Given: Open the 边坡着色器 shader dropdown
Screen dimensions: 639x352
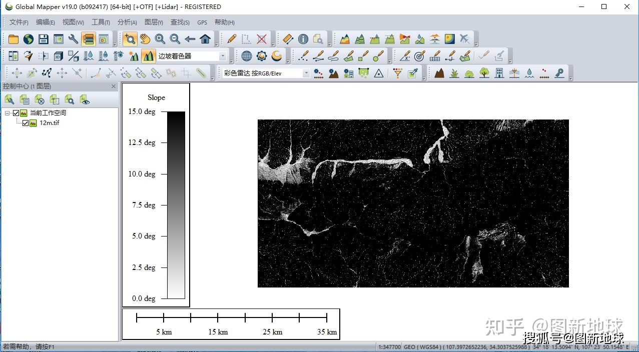Looking at the screenshot, I should pyautogui.click(x=223, y=56).
